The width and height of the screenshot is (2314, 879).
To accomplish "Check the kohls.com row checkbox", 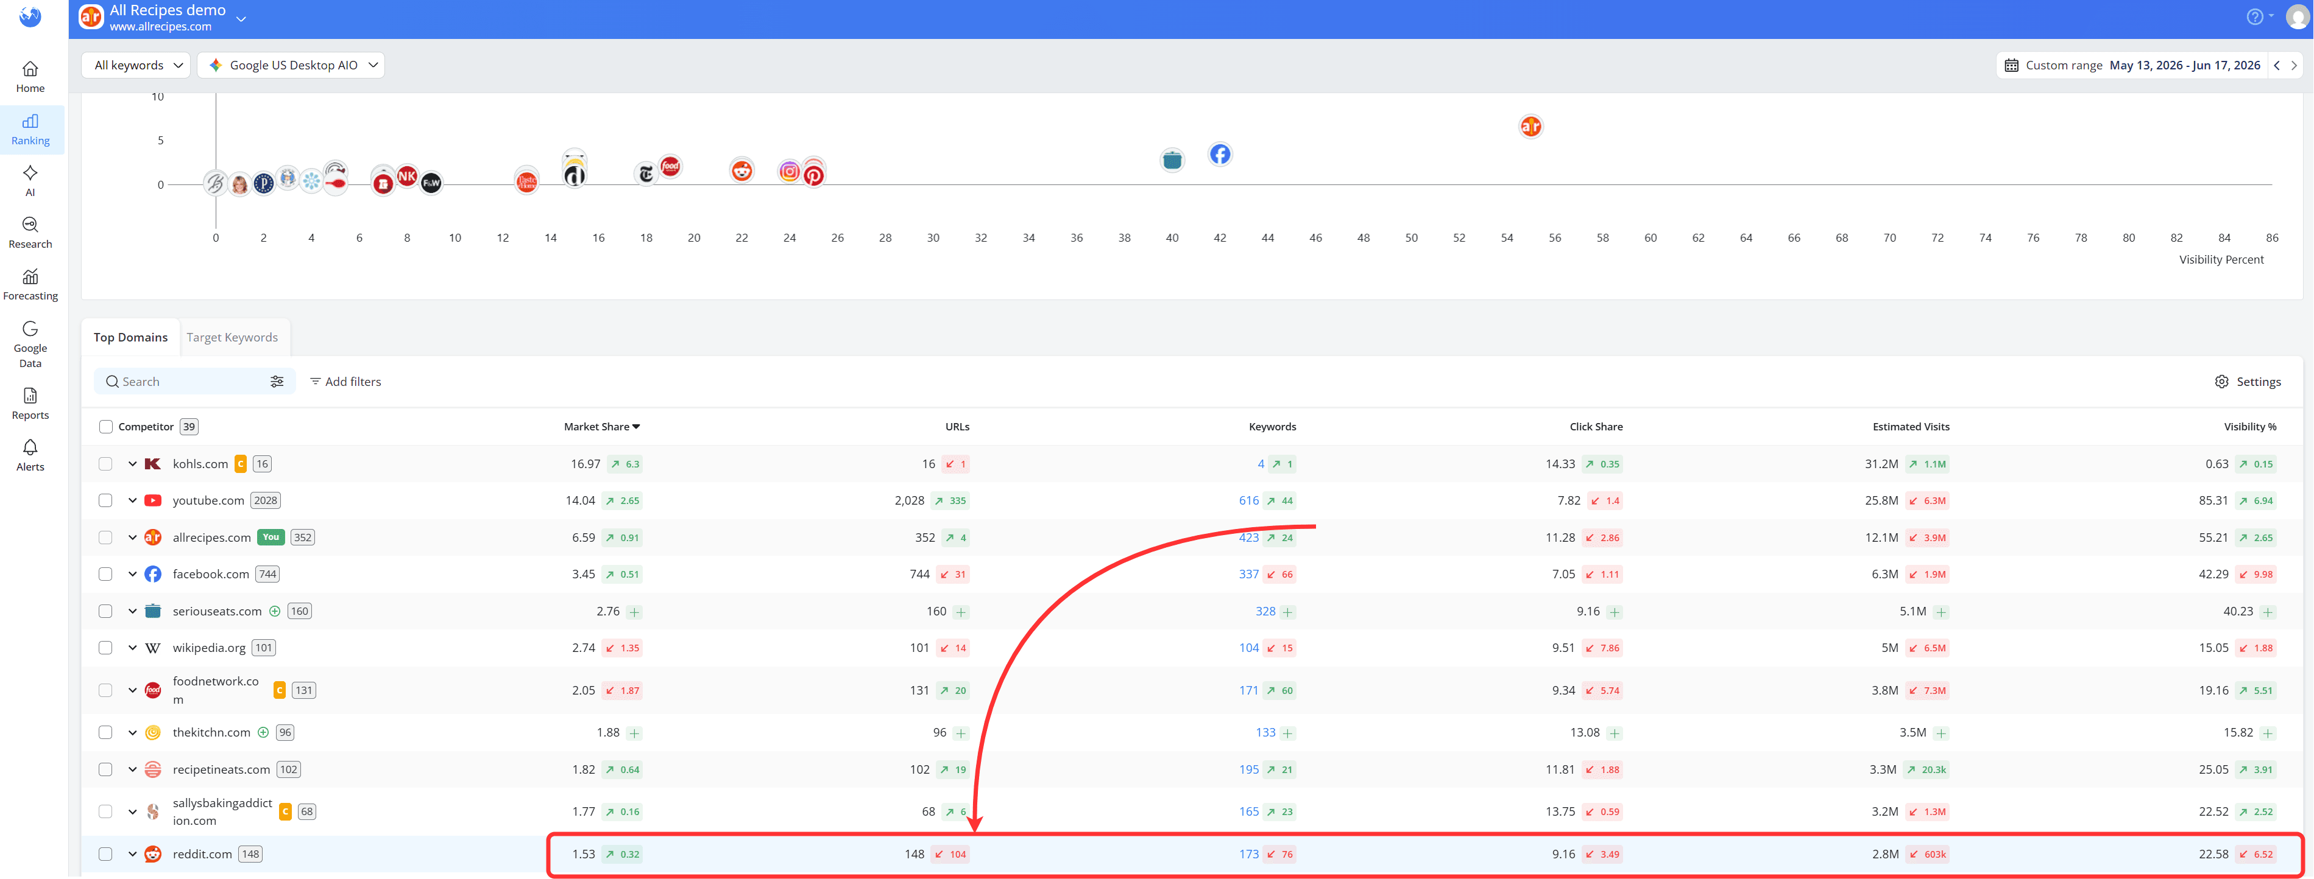I will click(106, 464).
